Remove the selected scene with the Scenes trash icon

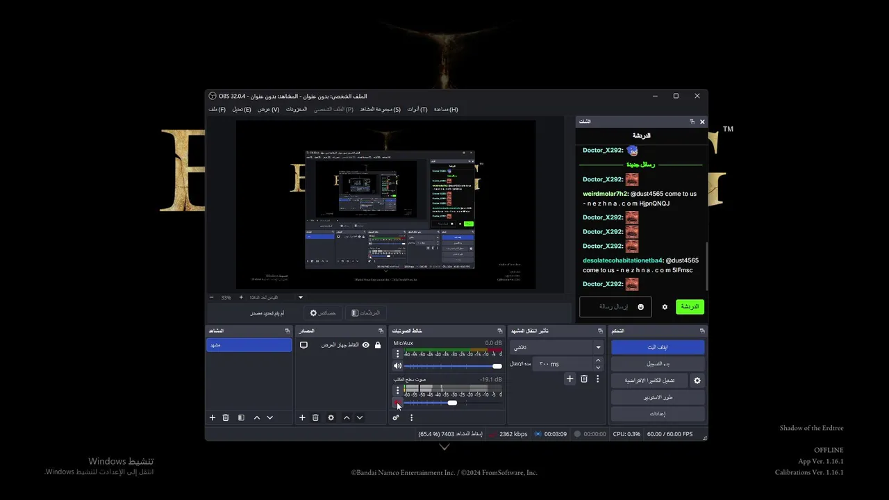click(226, 417)
